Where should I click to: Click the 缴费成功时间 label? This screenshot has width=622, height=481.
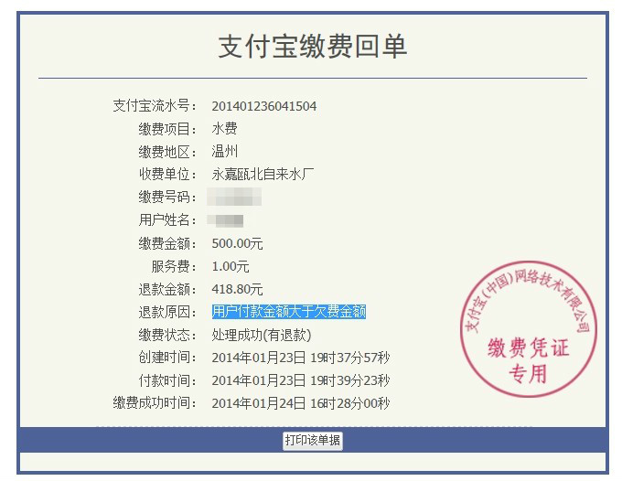point(155,403)
